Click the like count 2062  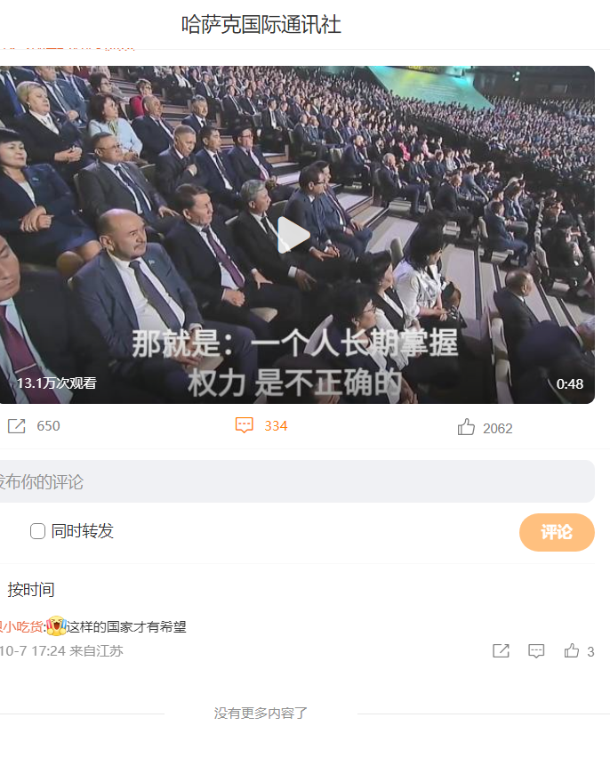497,428
